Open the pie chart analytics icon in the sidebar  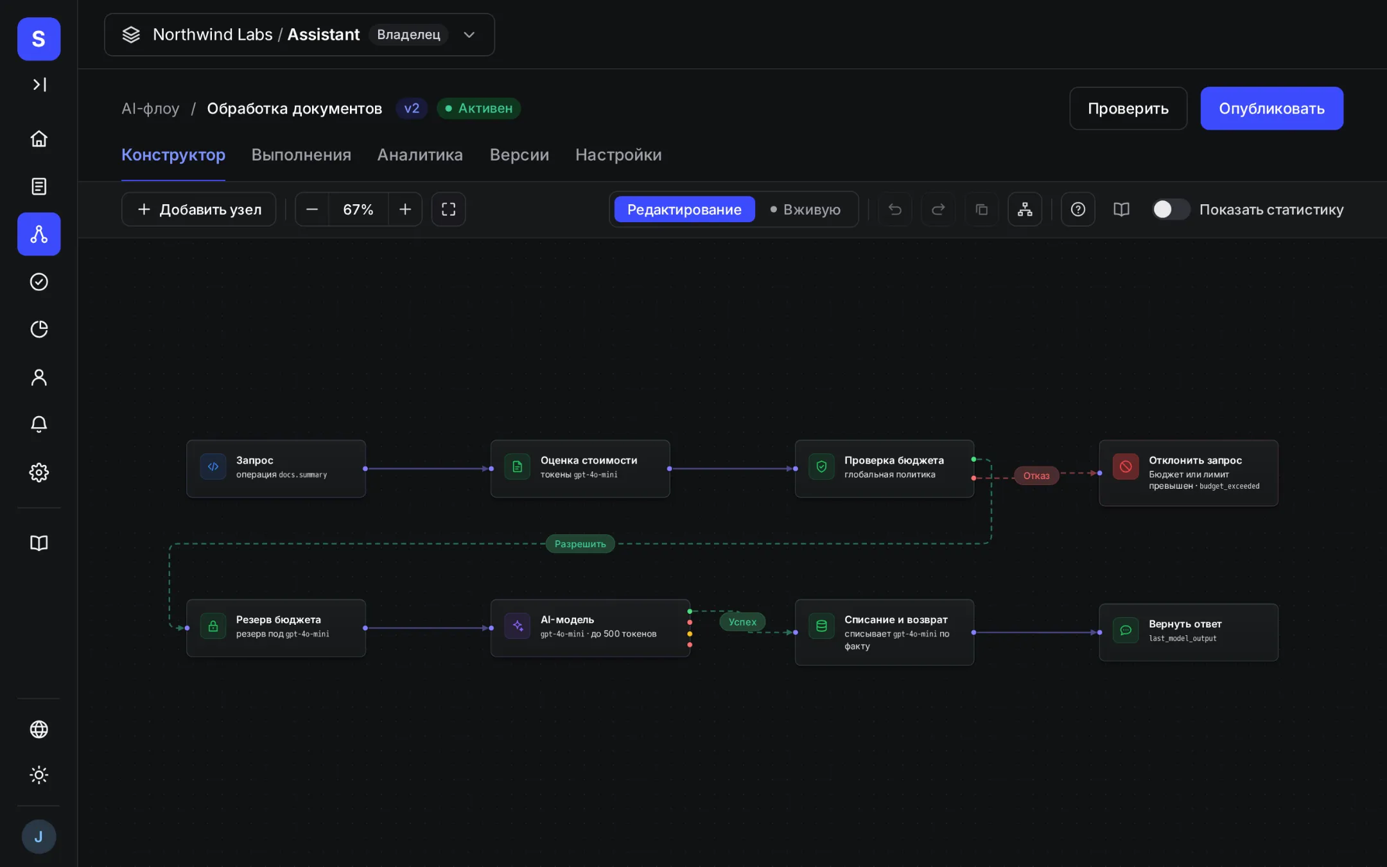[39, 329]
